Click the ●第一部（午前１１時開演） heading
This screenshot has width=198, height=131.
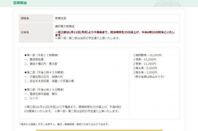coord(41,55)
